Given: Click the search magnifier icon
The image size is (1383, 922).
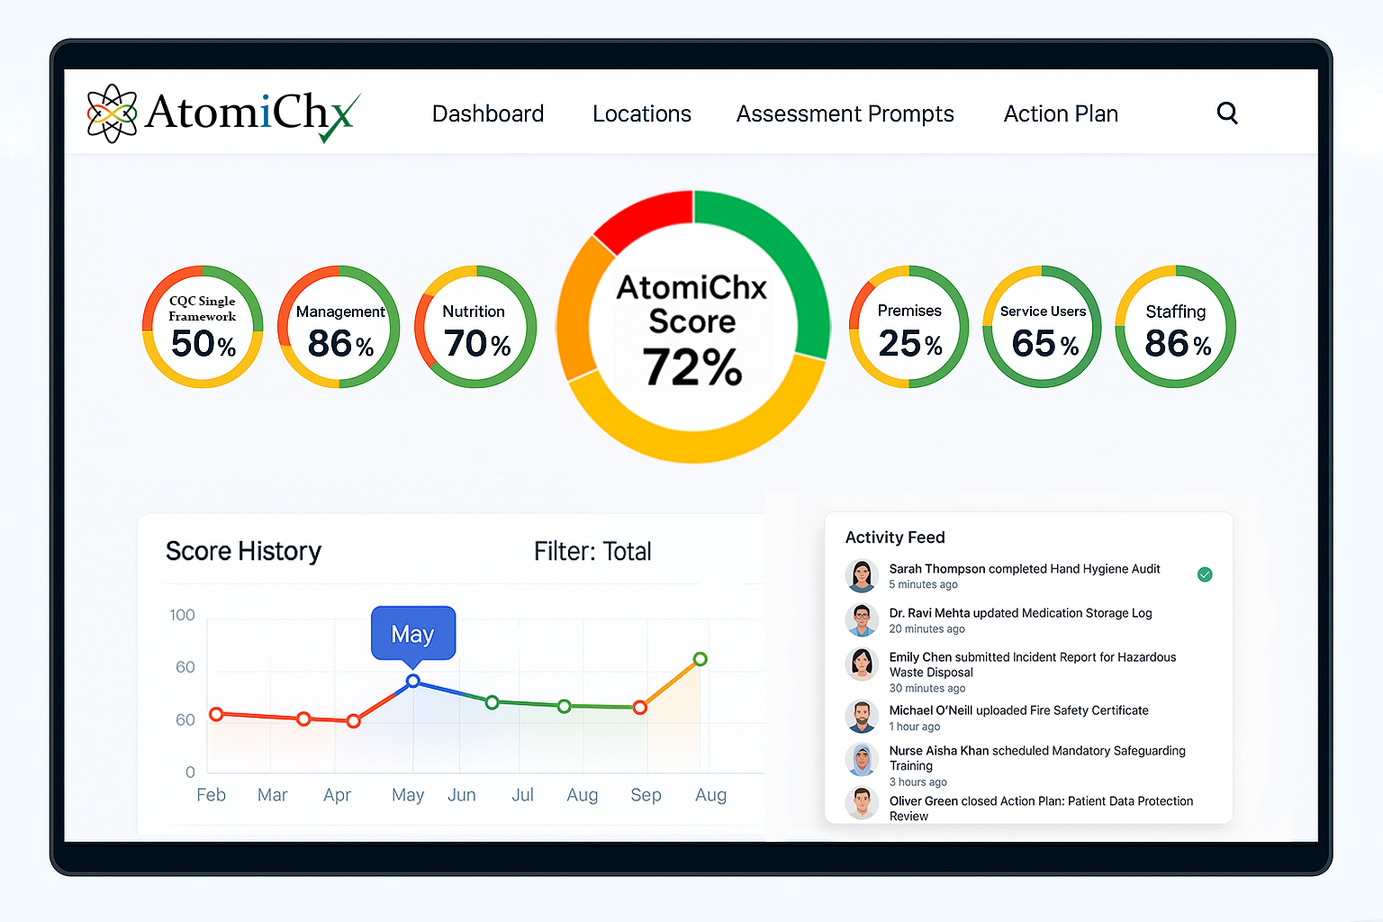Looking at the screenshot, I should click(1227, 113).
